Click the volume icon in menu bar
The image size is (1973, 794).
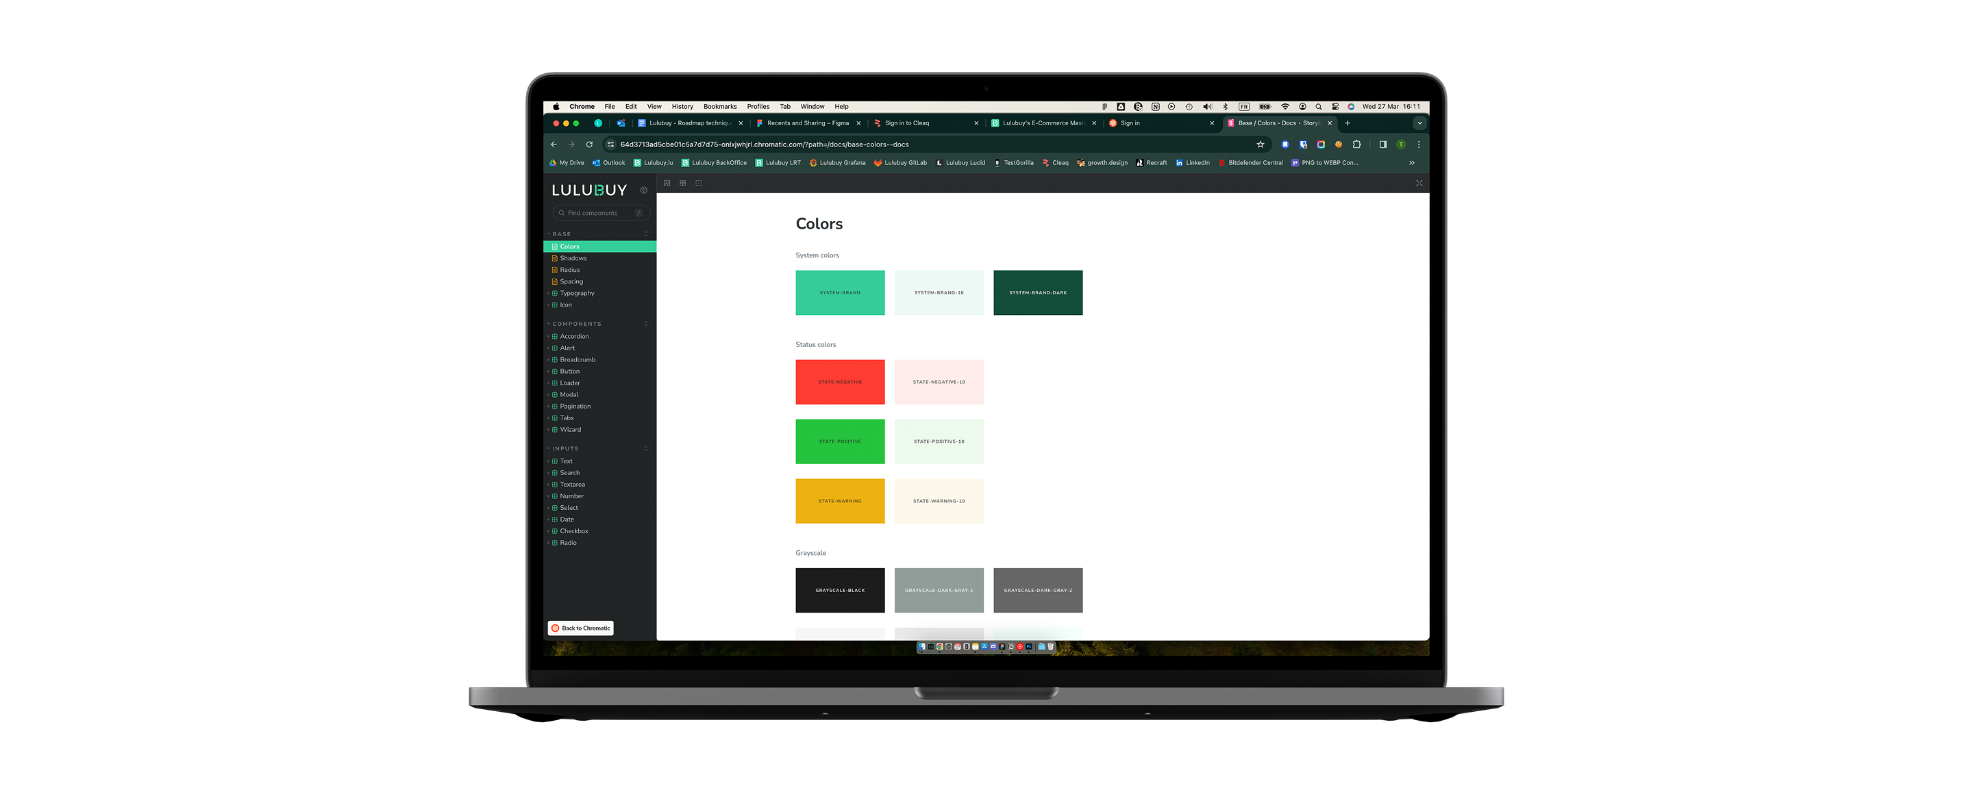click(1207, 107)
